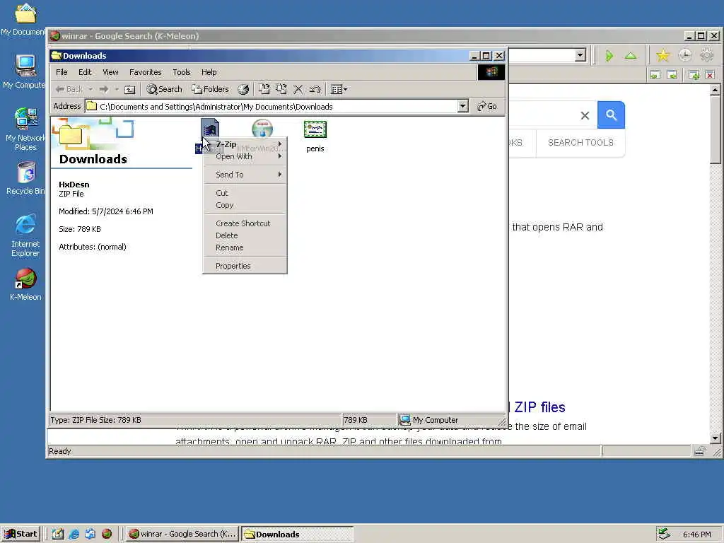Open the Edit menu in Downloads window
The height and width of the screenshot is (543, 724).
(85, 72)
